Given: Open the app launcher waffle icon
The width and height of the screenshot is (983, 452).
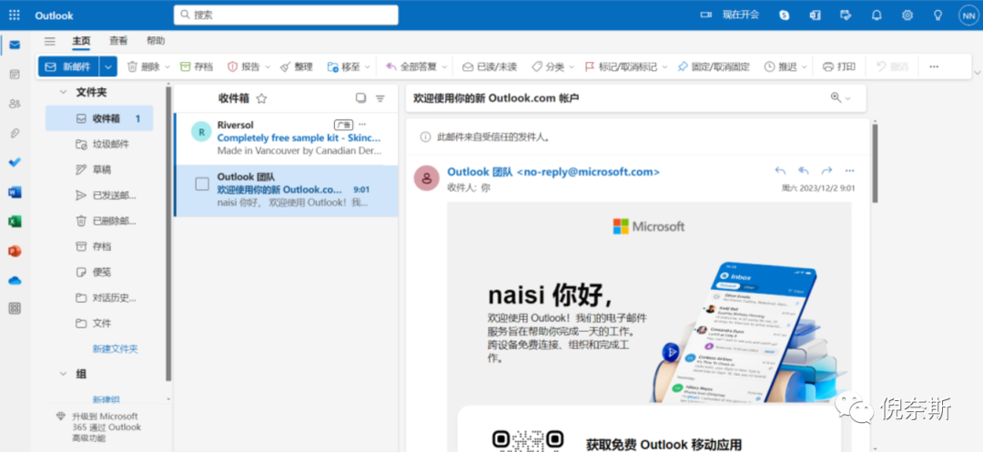Looking at the screenshot, I should 15,15.
